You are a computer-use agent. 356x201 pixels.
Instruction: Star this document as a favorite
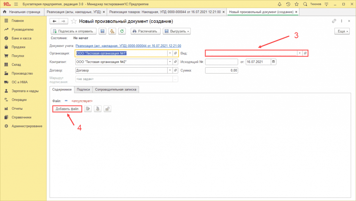pyautogui.click(x=74, y=21)
